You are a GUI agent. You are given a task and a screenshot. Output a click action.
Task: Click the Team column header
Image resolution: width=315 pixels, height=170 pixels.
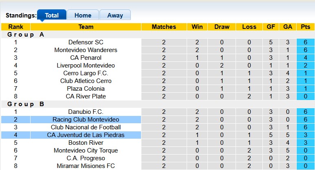tap(86, 27)
